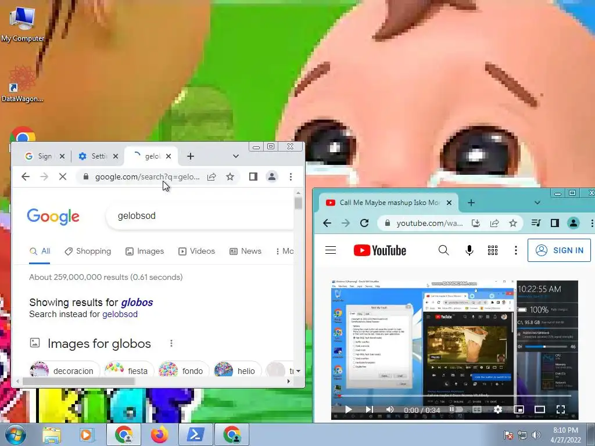The height and width of the screenshot is (446, 595).
Task: Expand tab search dropdown in YouTube window
Action: click(537, 203)
